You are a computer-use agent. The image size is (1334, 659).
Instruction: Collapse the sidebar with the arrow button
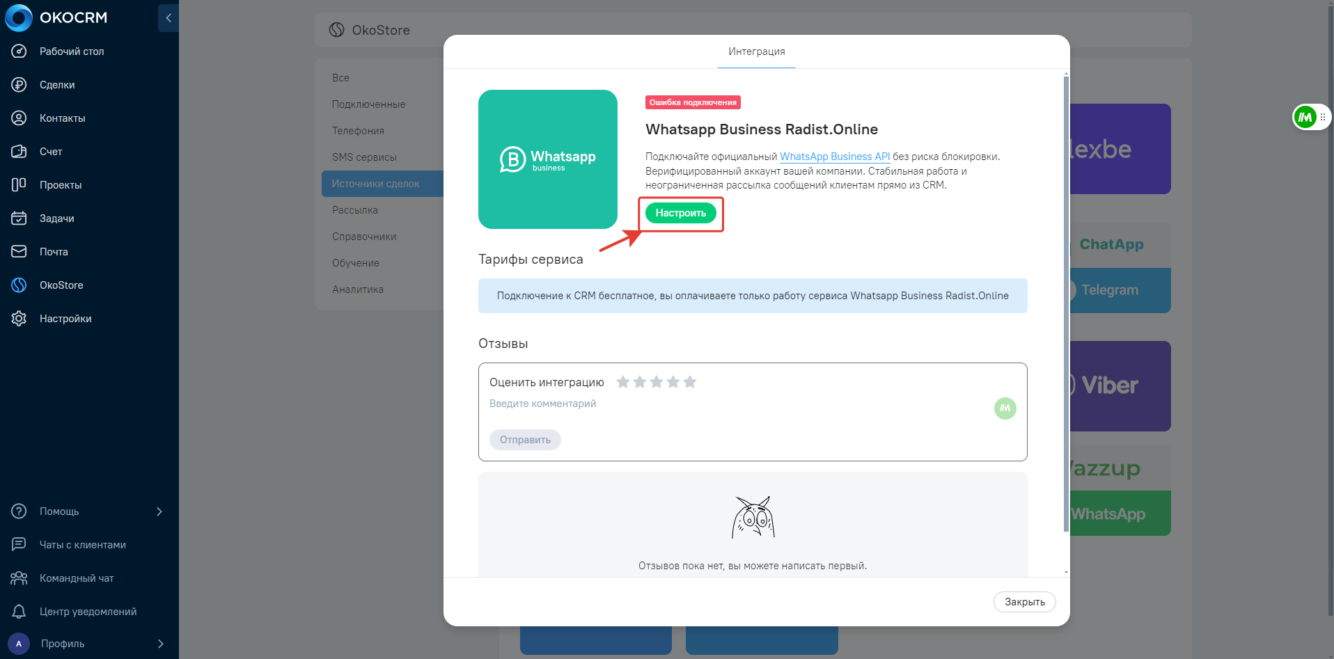click(168, 18)
